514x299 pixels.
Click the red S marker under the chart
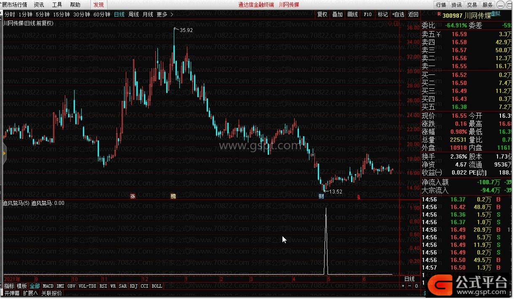[359, 197]
